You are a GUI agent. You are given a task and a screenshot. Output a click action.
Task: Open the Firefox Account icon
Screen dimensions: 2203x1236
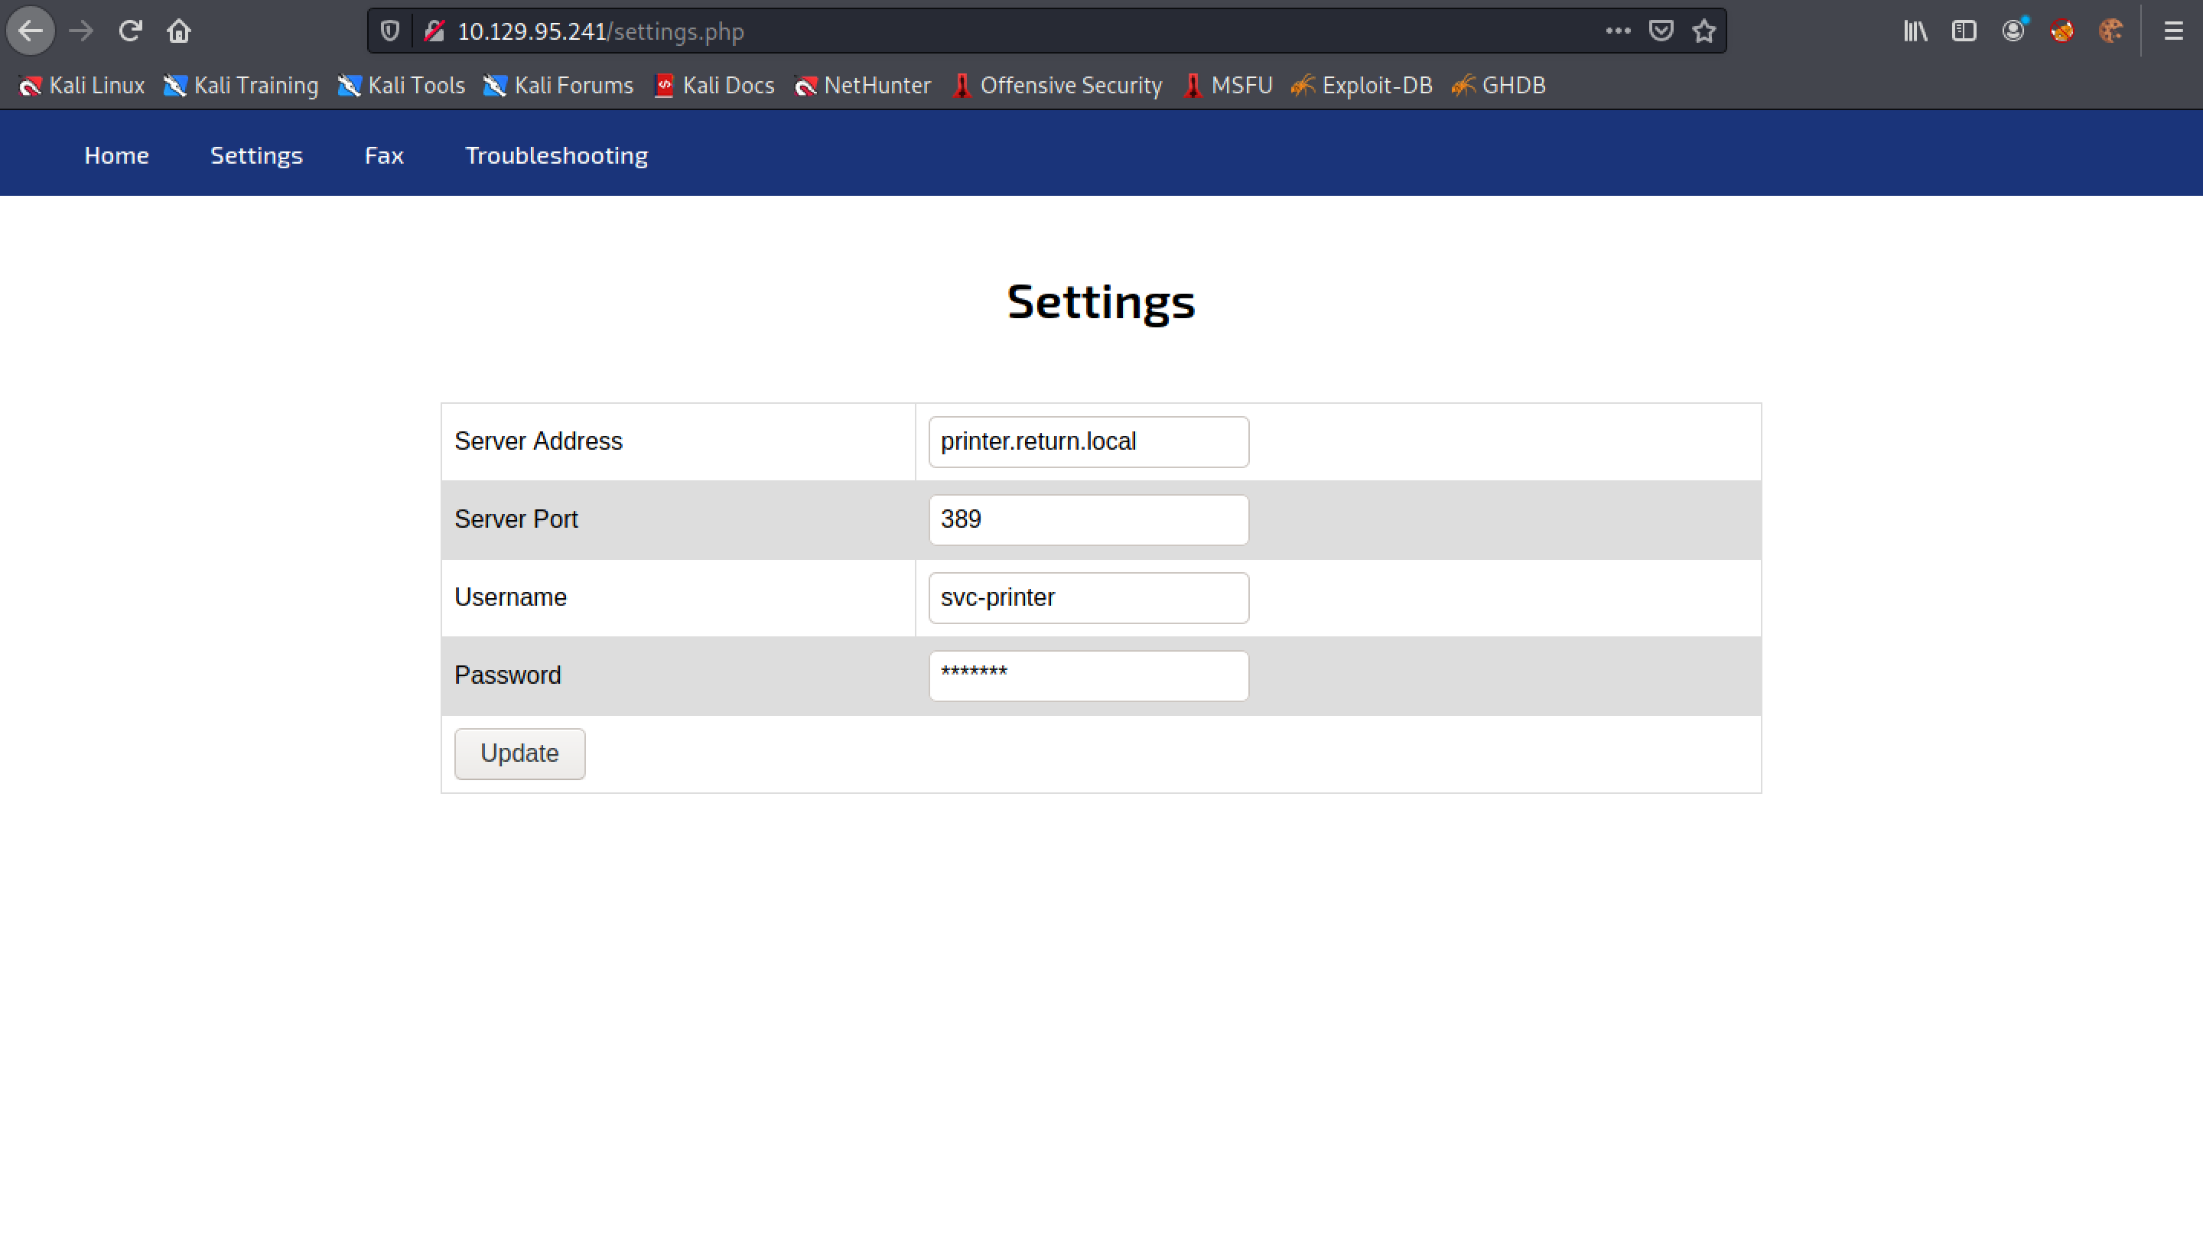click(x=2014, y=31)
